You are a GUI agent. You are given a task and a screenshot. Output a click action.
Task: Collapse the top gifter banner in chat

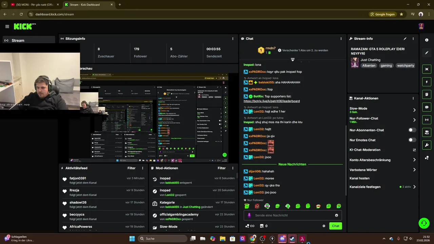click(x=293, y=59)
